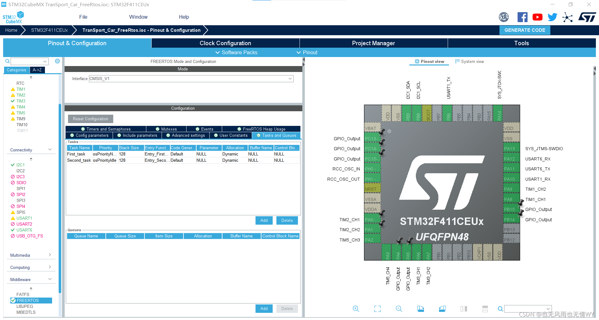Open the Help menu

pyautogui.click(x=184, y=17)
